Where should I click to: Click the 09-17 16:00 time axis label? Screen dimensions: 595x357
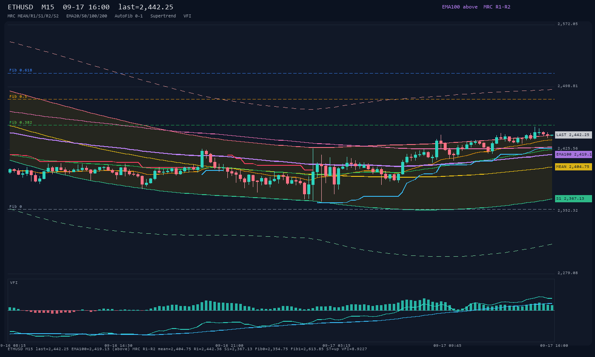(x=554, y=346)
